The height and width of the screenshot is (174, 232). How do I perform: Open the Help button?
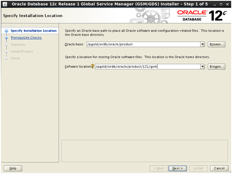pos(13,168)
